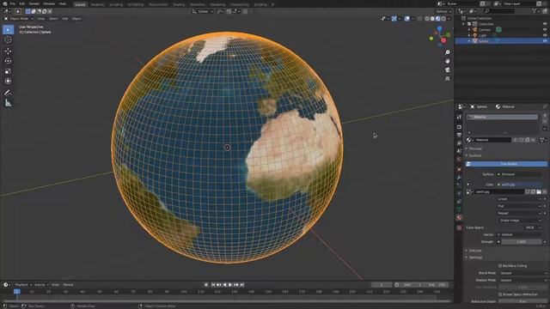This screenshot has height=309, width=550.
Task: Switch to the UV Editing workspace tab
Action: (136, 4)
